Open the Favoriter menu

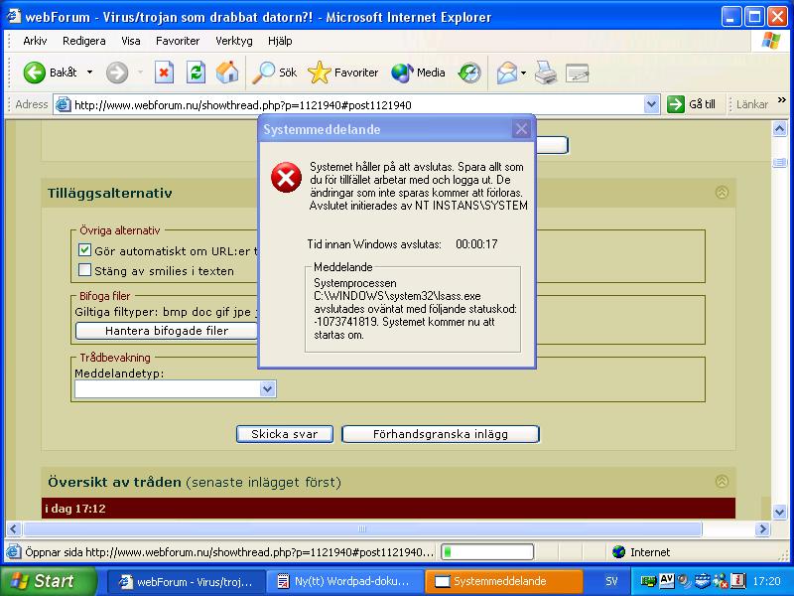[178, 41]
